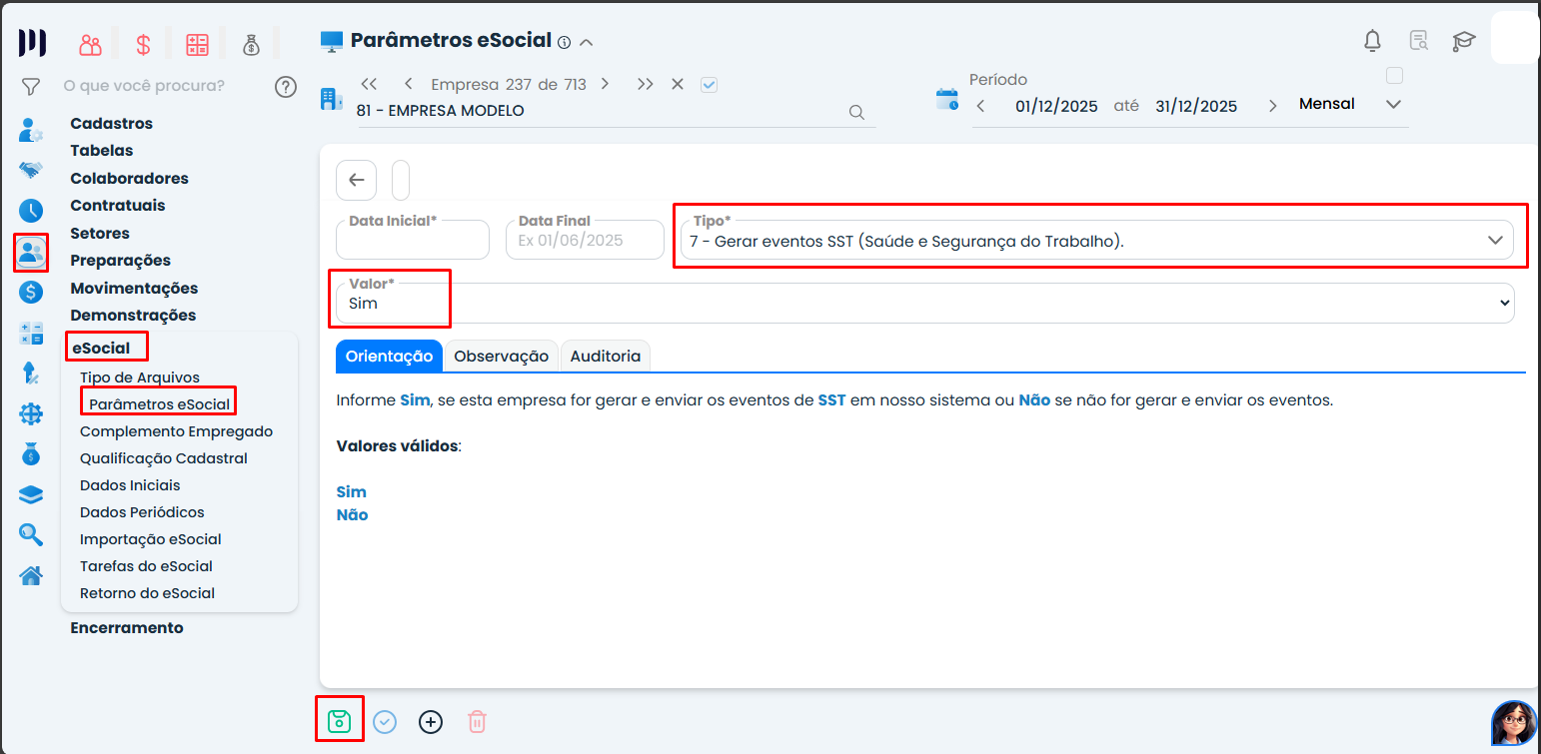Image resolution: width=1541 pixels, height=754 pixels.
Task: Jump to the last company with double right arrows
Action: pos(646,84)
